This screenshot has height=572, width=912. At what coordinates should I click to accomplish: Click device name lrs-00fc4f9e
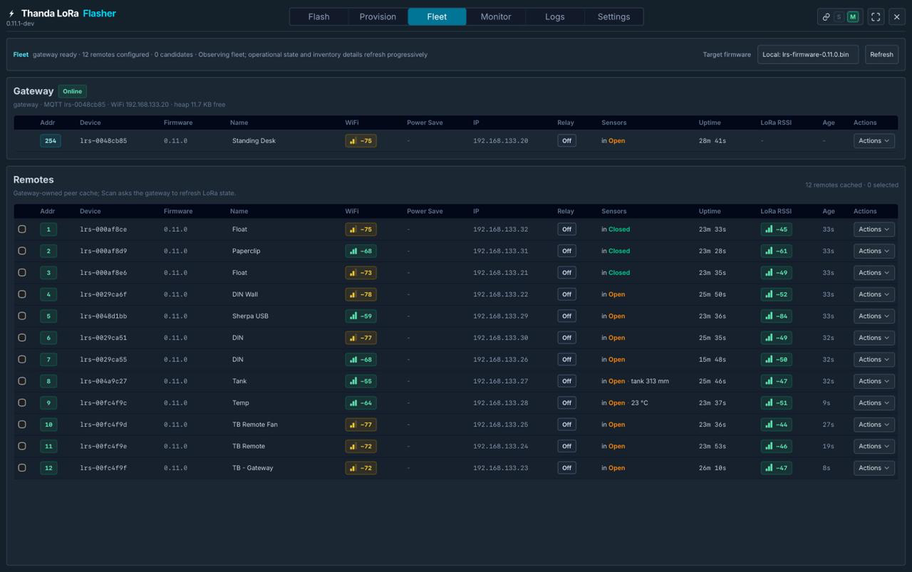pos(103,447)
